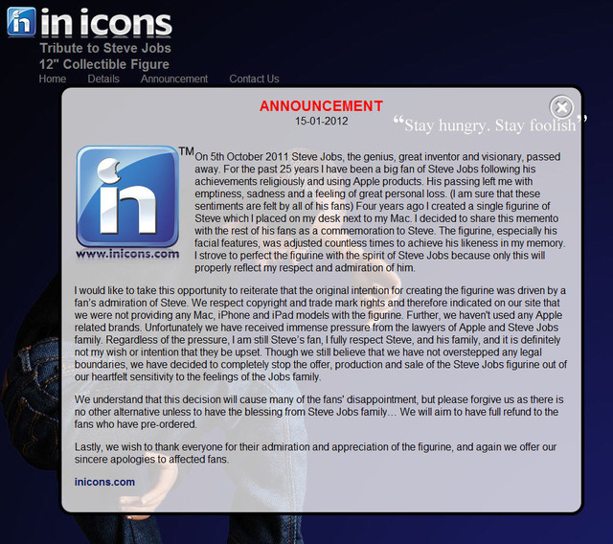Click paragraph starting "Lastly, we wish to thank"
The height and width of the screenshot is (544, 613).
tap(315, 453)
